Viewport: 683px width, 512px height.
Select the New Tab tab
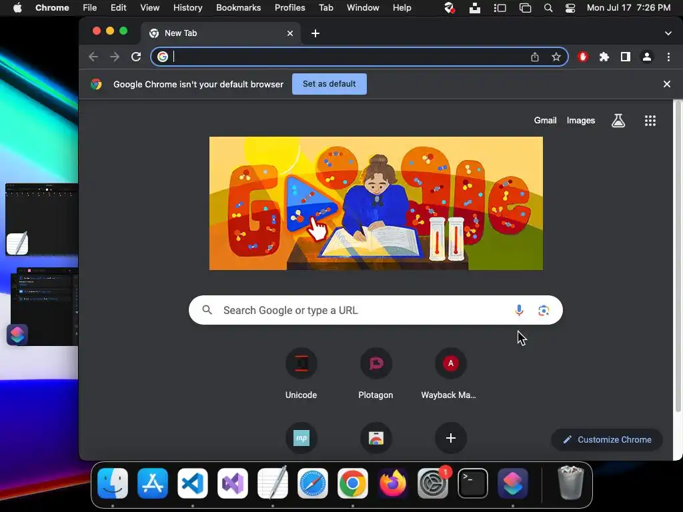pyautogui.click(x=221, y=33)
